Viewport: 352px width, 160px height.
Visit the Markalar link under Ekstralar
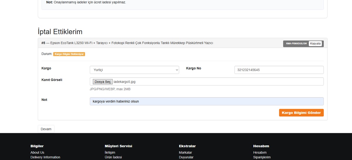click(185, 152)
